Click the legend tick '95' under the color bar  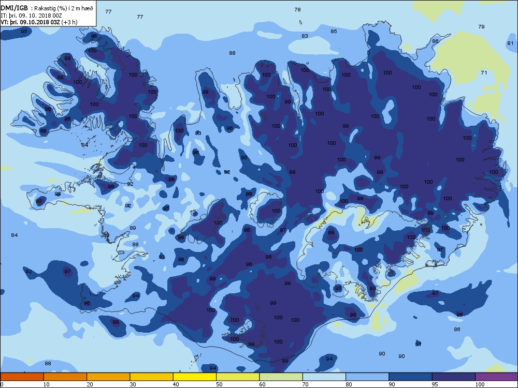pos(435,384)
